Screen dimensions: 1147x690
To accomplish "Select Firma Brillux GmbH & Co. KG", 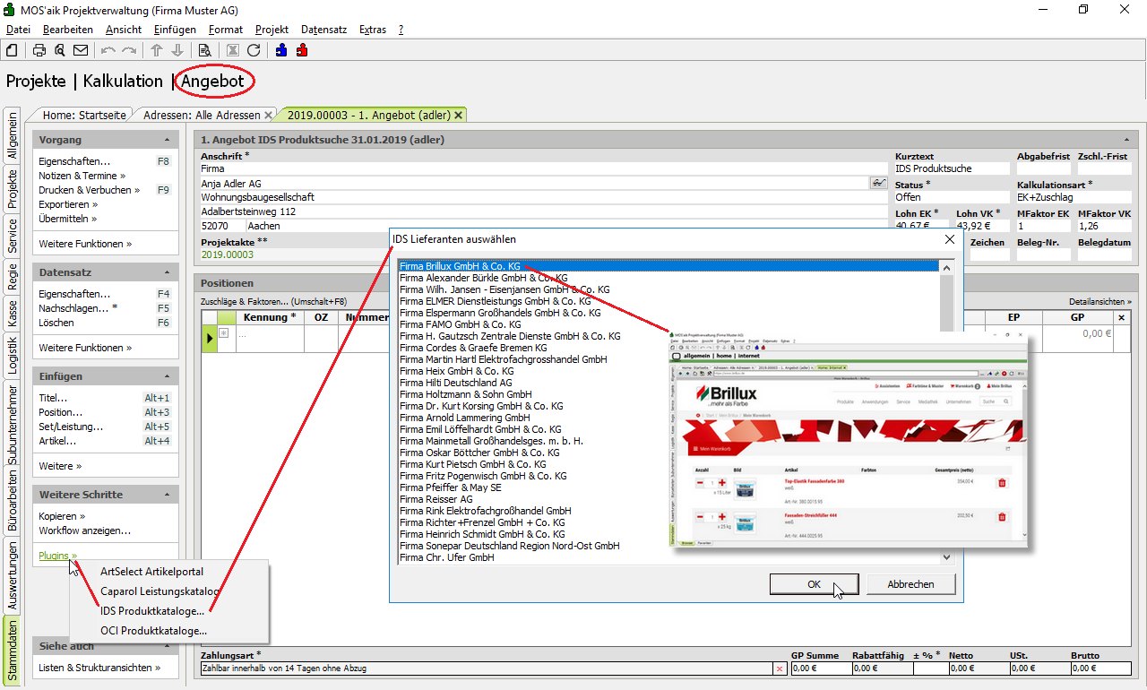I will click(668, 266).
